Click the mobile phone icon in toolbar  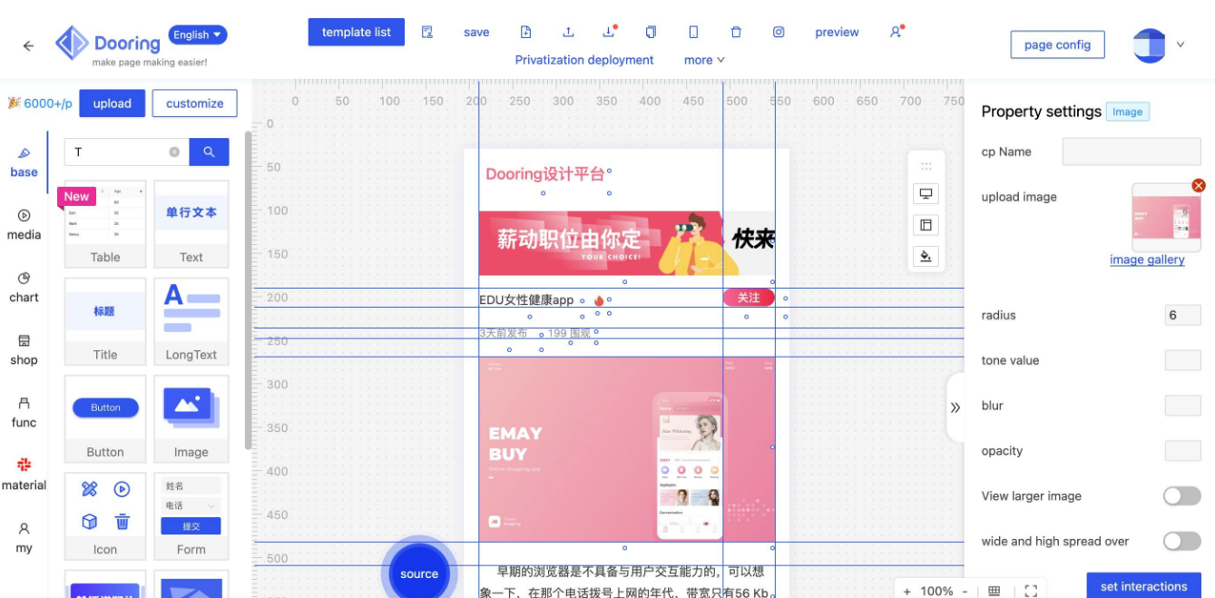[x=693, y=32]
